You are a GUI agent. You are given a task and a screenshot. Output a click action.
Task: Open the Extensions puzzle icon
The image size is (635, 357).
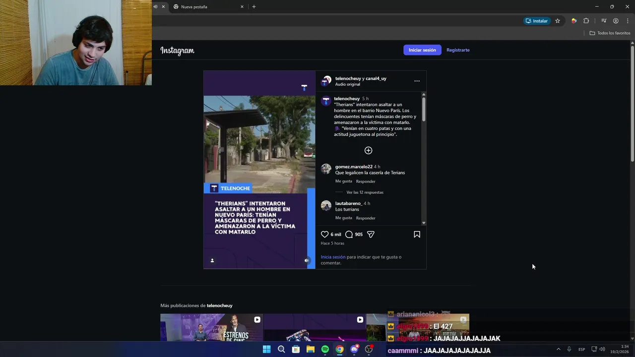click(x=586, y=21)
